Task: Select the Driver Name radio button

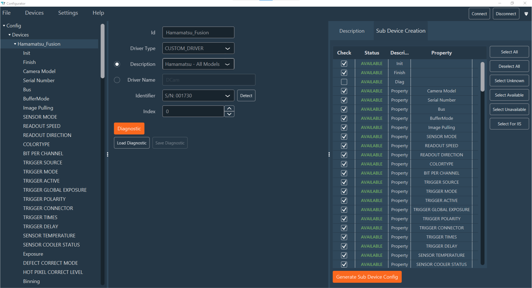Action: click(117, 80)
